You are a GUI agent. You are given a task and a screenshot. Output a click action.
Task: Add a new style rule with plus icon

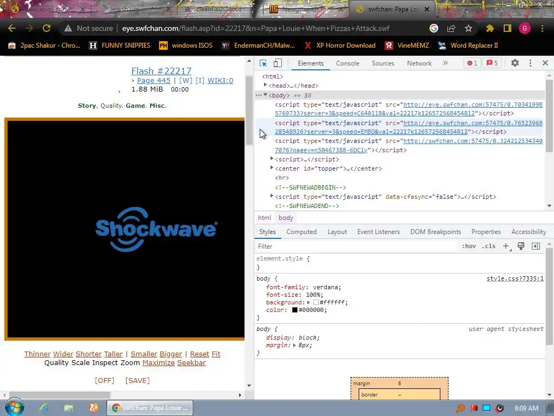(x=506, y=246)
